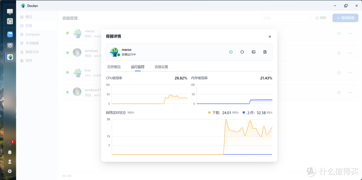
Task: Open more options for windows11 row
Action: pos(350,92)
